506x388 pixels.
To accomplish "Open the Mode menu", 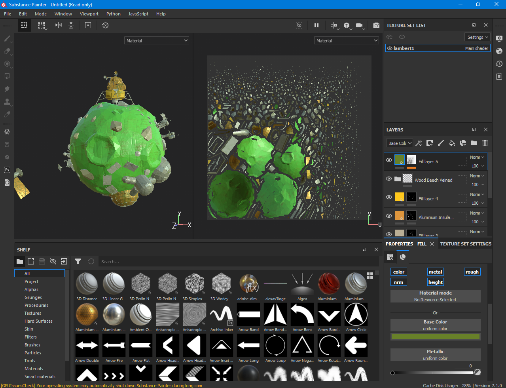I will (x=41, y=14).
